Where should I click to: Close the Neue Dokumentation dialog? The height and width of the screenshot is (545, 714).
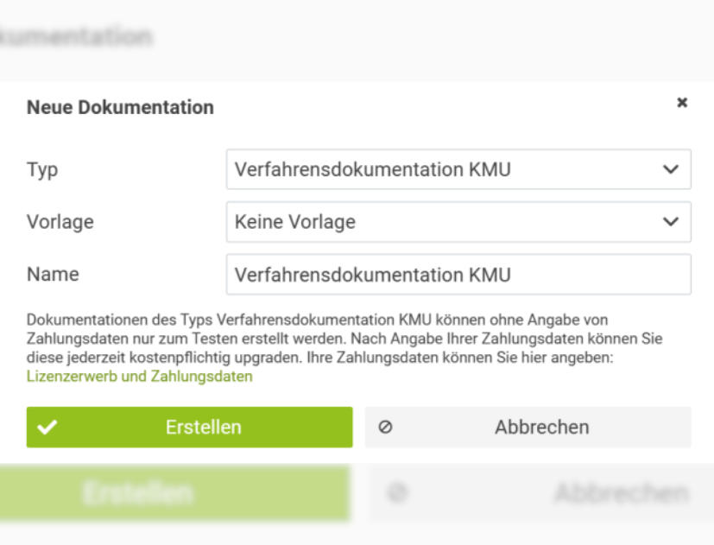(x=682, y=103)
